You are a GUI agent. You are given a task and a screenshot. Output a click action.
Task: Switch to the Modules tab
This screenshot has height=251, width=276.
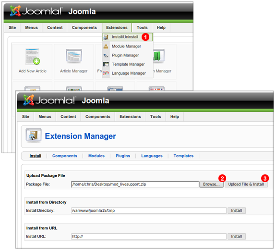click(96, 156)
